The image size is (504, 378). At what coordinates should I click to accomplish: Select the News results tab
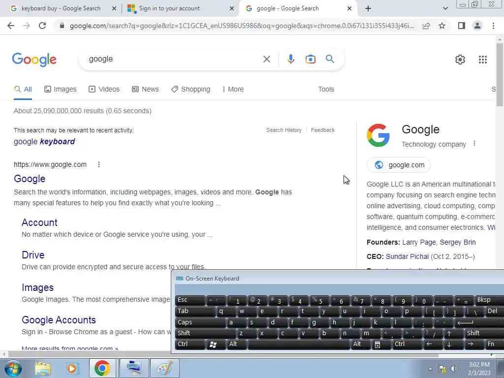[x=146, y=90]
